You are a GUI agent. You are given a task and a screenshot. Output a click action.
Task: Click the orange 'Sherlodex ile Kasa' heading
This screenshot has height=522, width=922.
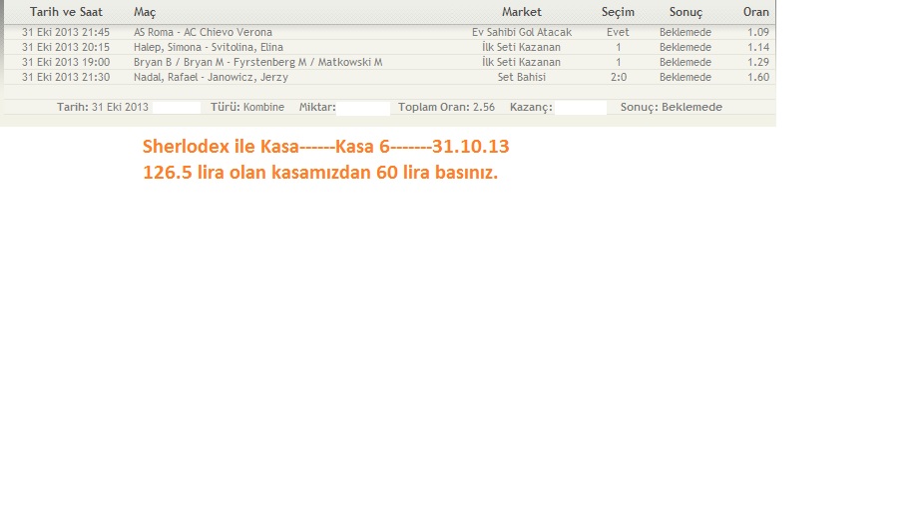325,147
